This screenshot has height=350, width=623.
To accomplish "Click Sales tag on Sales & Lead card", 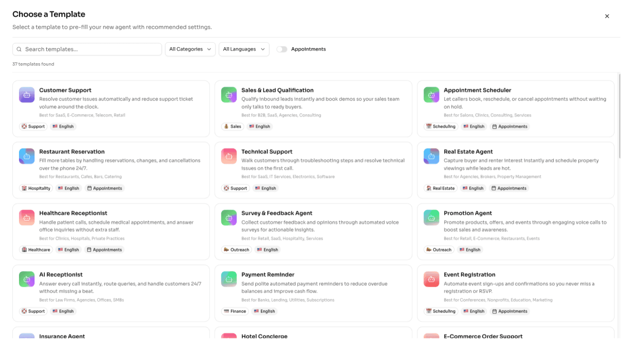I will click(233, 126).
